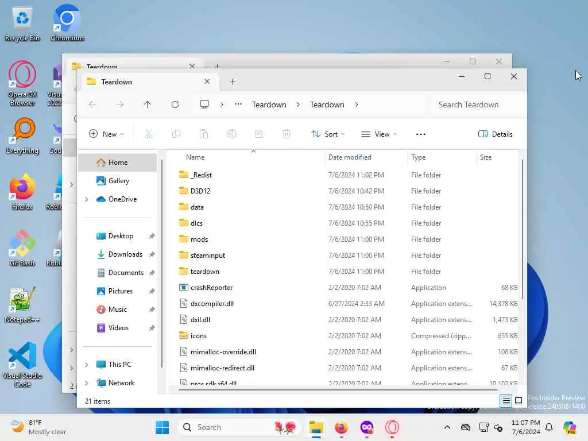The height and width of the screenshot is (441, 588).
Task: Navigate forward with the Forward arrow
Action: pos(120,105)
